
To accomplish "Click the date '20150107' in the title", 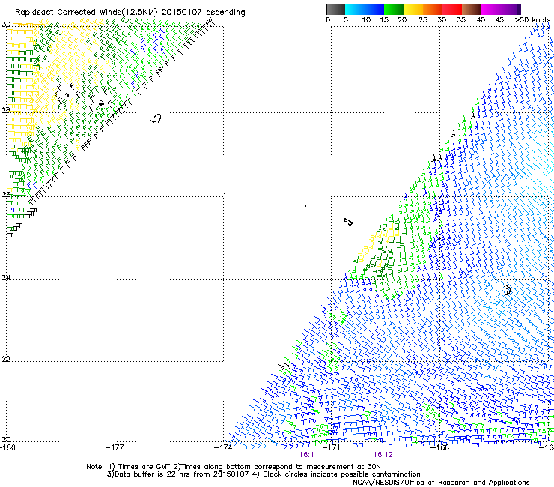I will tap(182, 12).
